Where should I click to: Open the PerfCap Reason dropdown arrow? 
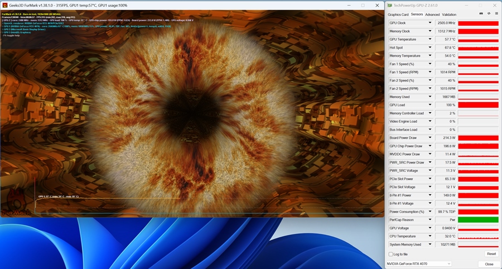[430, 220]
